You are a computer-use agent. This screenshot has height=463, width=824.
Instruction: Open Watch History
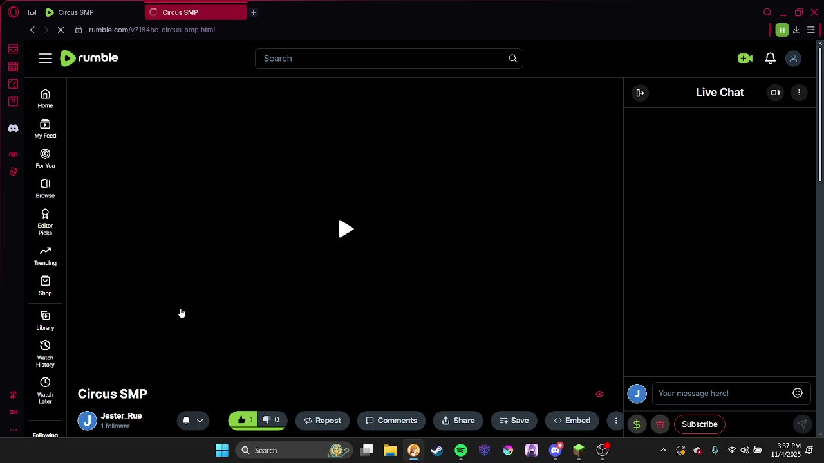(x=45, y=354)
